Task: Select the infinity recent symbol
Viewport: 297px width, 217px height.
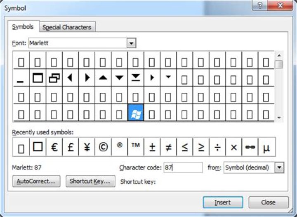Action: pyautogui.click(x=250, y=147)
